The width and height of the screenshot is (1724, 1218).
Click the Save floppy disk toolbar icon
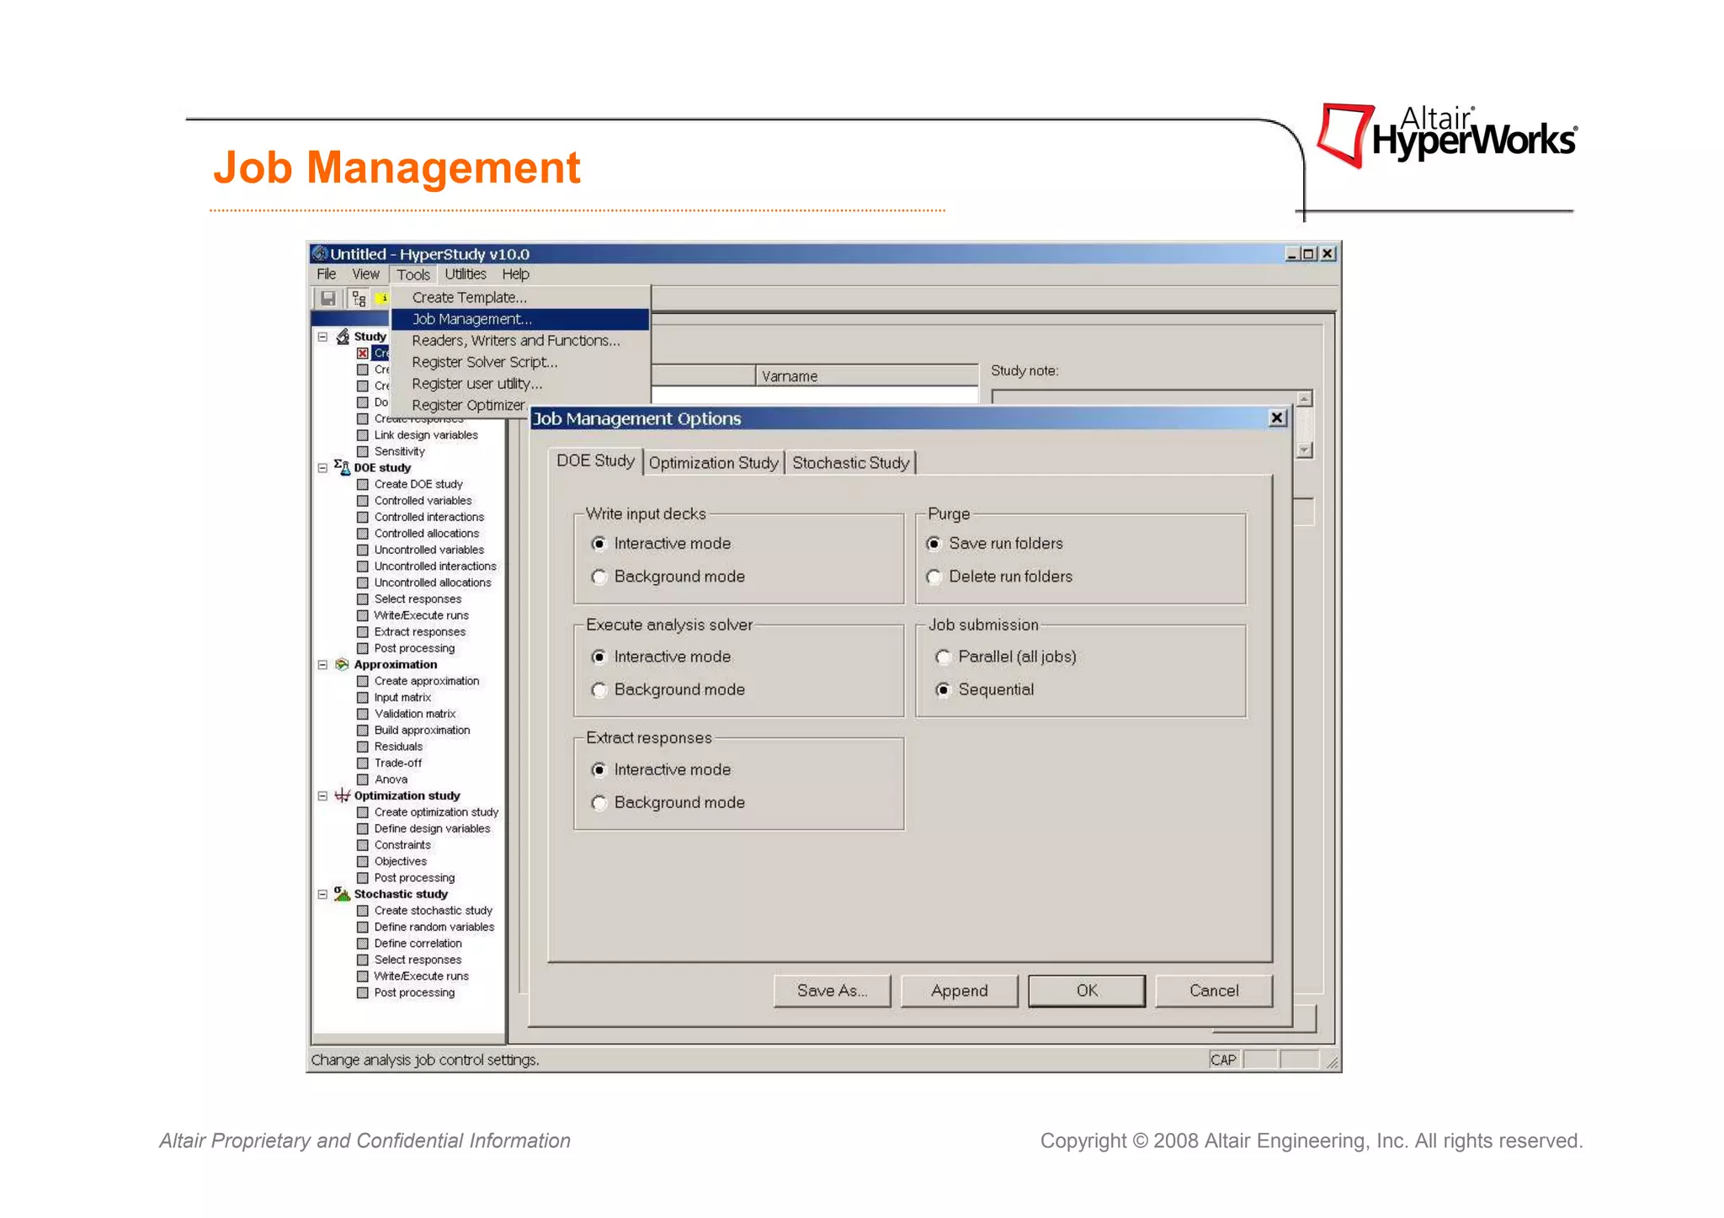pyautogui.click(x=328, y=298)
